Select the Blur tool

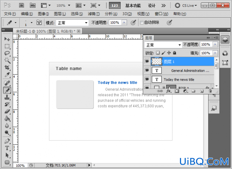7,125
